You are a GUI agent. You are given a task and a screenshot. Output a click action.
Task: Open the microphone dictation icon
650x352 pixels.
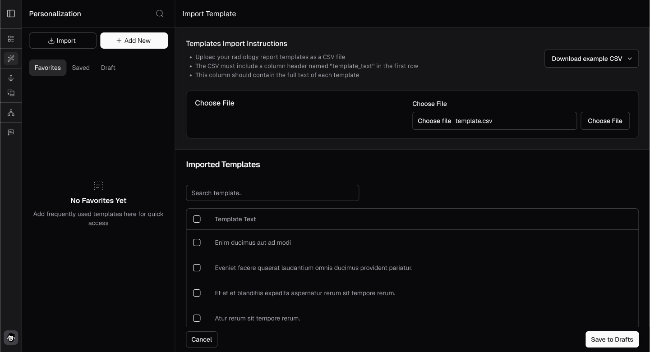click(11, 78)
